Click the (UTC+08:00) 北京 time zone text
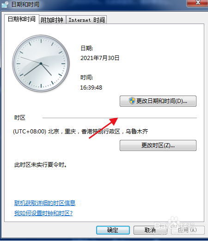Viewport: 208px width, 241px height. point(80,132)
